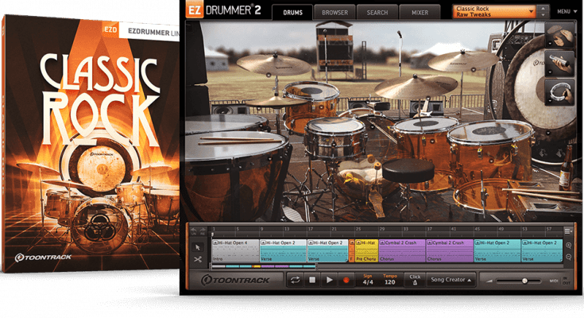Expand the Song Creator panel

(x=452, y=280)
